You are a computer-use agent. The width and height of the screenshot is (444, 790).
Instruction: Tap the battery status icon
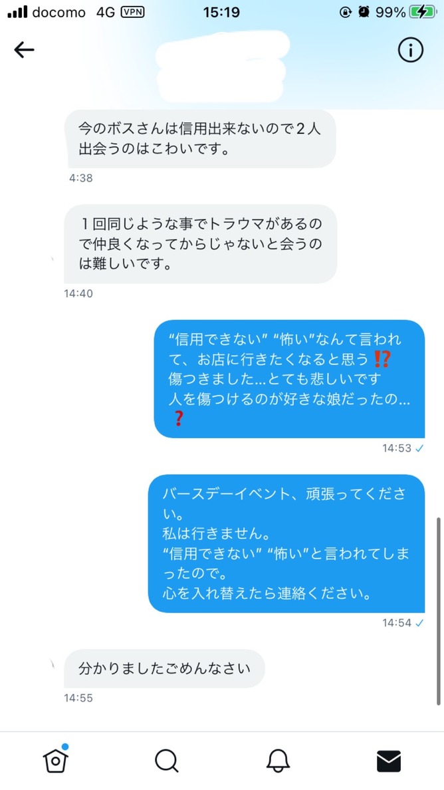point(422,12)
